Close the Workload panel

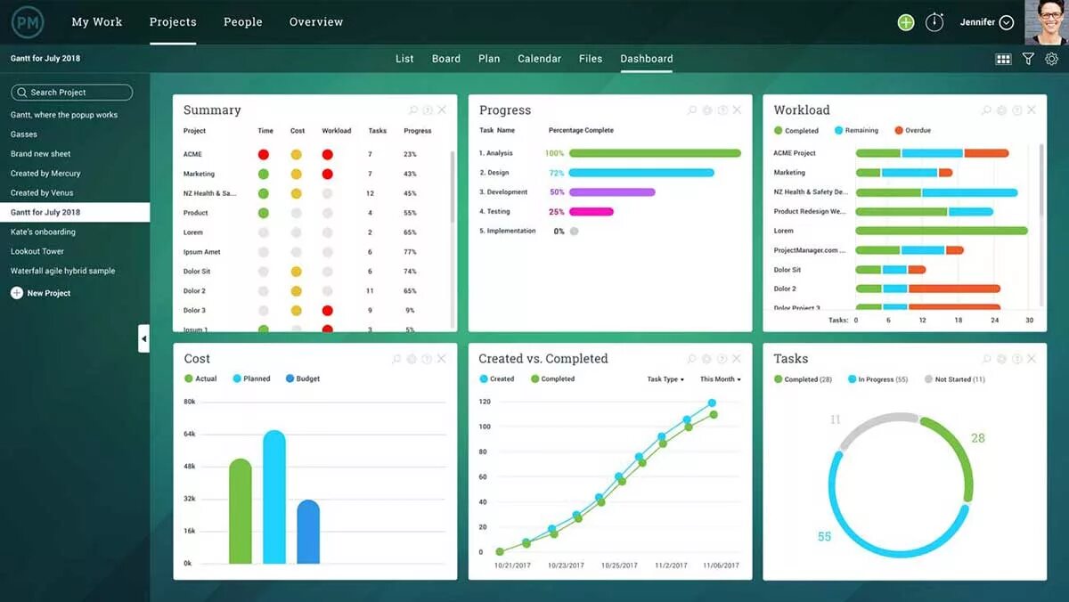click(x=1032, y=110)
